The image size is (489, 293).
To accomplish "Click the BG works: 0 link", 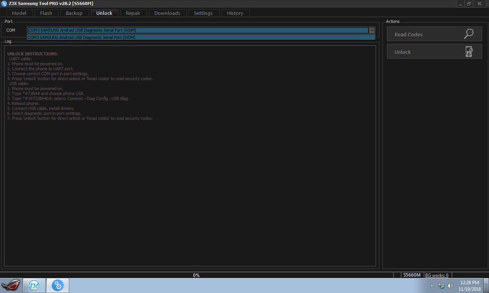I will pos(436,275).
